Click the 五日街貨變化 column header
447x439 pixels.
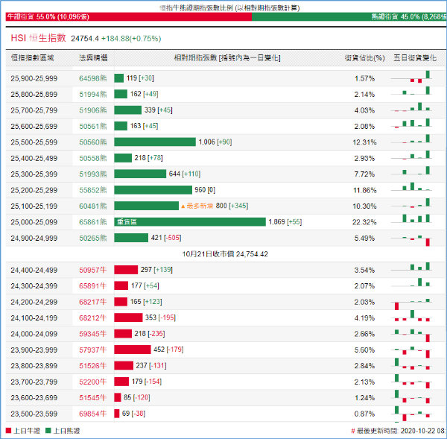tap(415, 58)
